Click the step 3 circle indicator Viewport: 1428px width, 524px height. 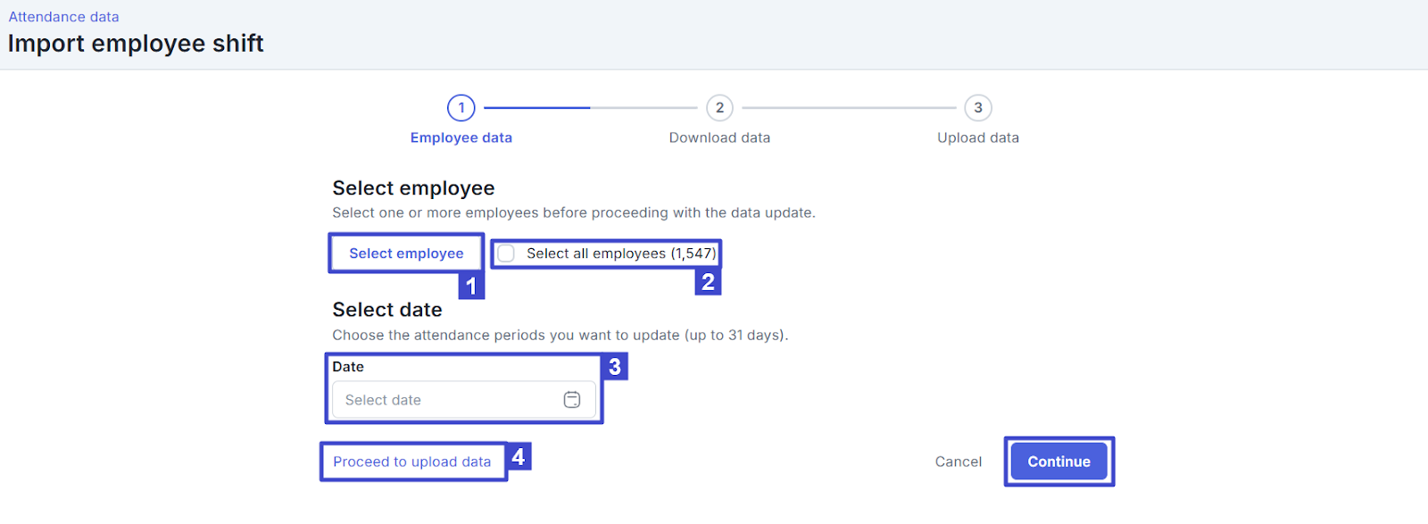[978, 108]
